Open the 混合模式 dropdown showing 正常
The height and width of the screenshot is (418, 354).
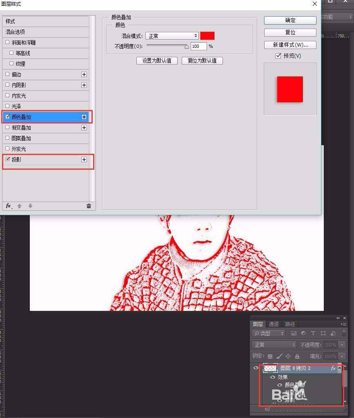click(171, 36)
